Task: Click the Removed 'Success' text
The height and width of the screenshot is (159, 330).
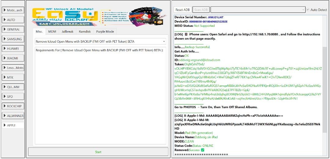Action: pyautogui.click(x=194, y=150)
